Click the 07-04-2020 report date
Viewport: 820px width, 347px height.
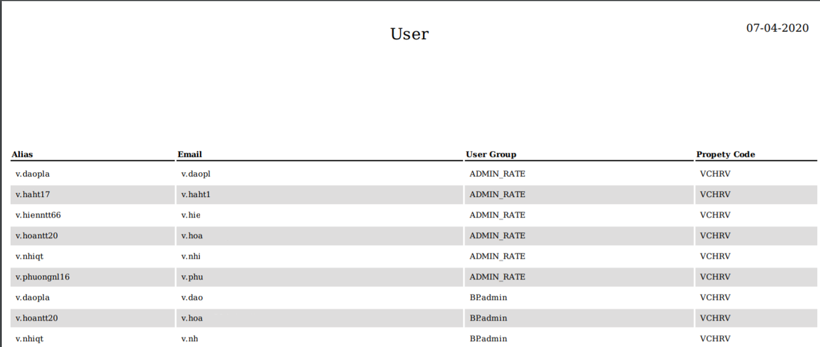coord(777,28)
